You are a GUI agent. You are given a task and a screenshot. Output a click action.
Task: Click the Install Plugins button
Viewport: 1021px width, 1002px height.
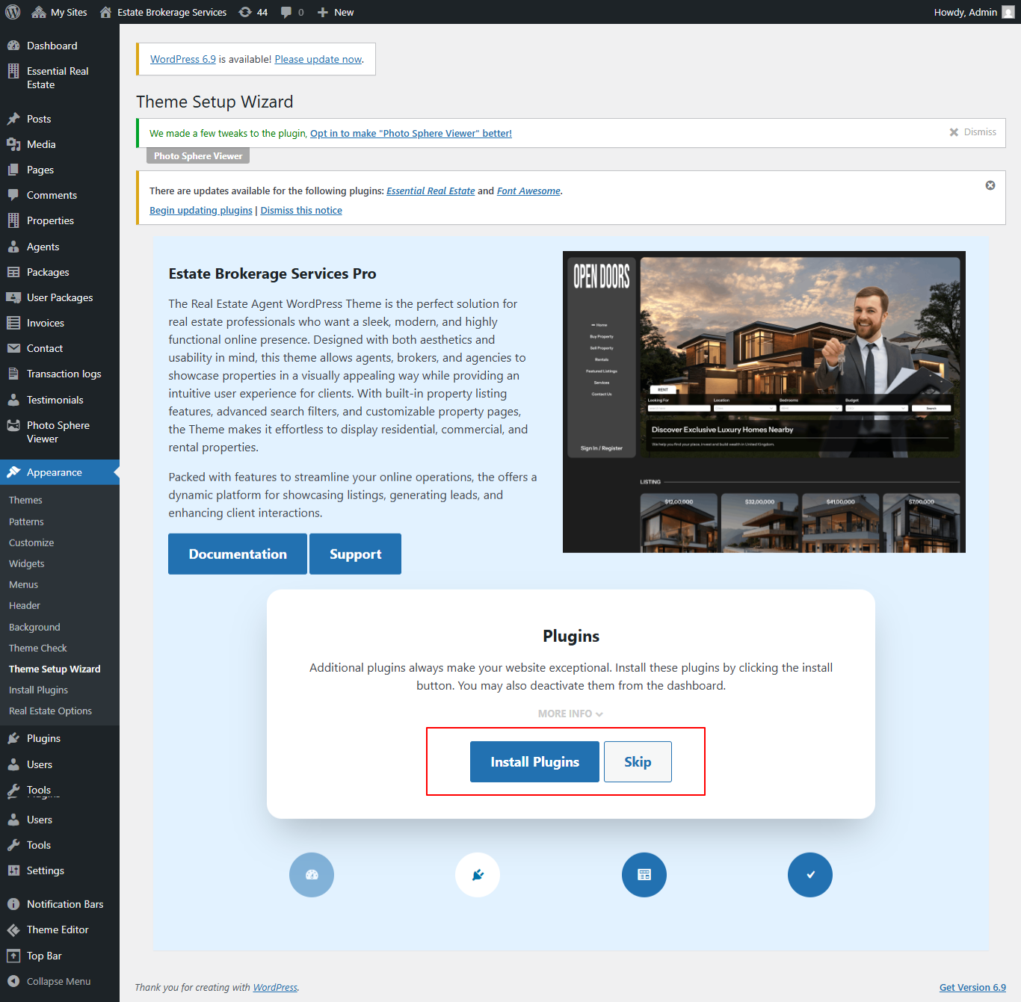coord(534,761)
